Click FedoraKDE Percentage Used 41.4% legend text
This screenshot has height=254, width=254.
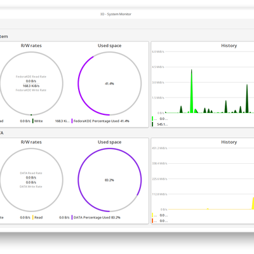coord(102,121)
